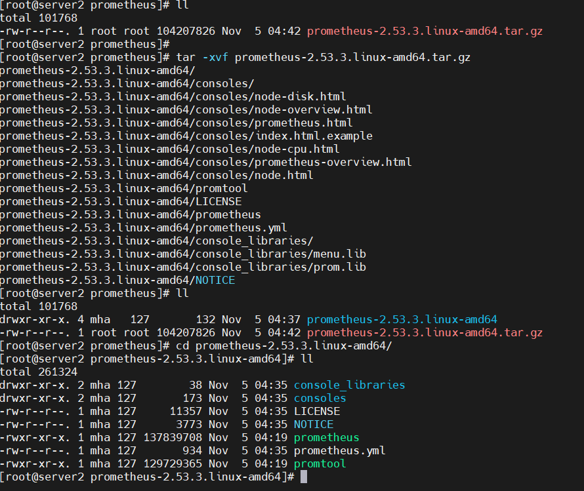Click the file size value 11357
584x491 pixels.
[186, 412]
